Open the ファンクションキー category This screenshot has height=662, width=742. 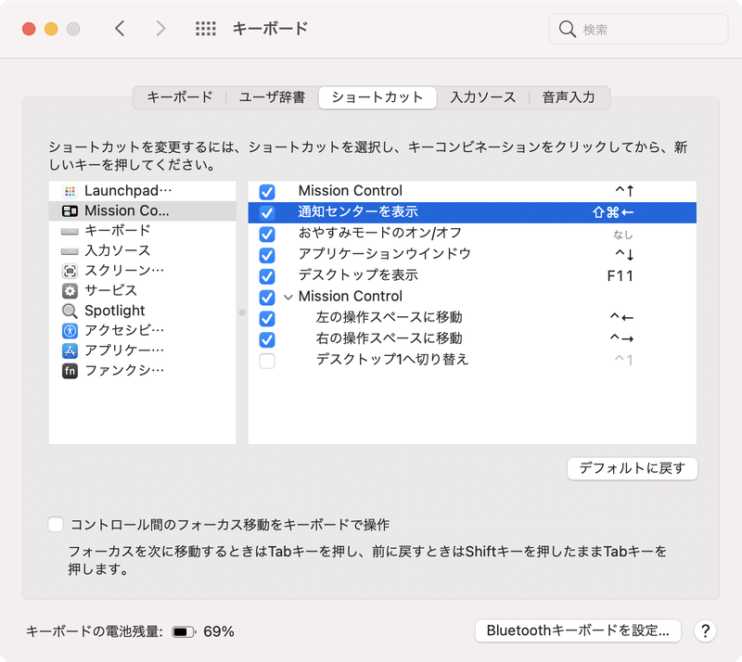tap(128, 370)
